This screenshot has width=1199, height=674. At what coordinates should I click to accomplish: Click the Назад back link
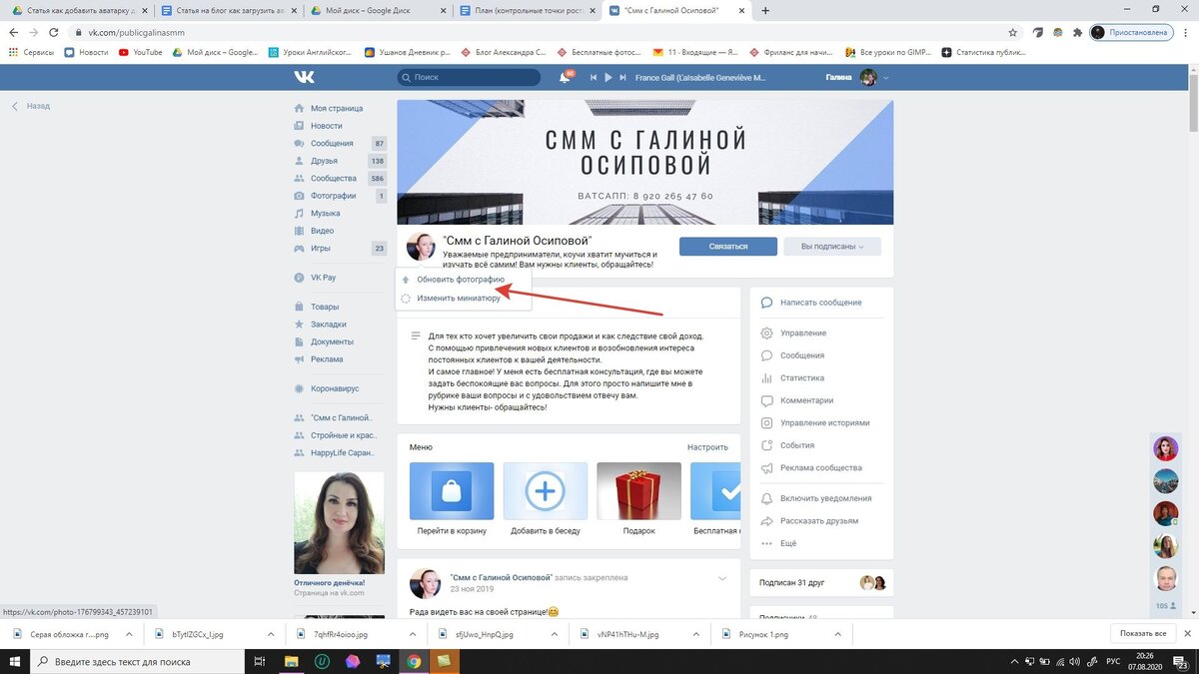pos(30,106)
